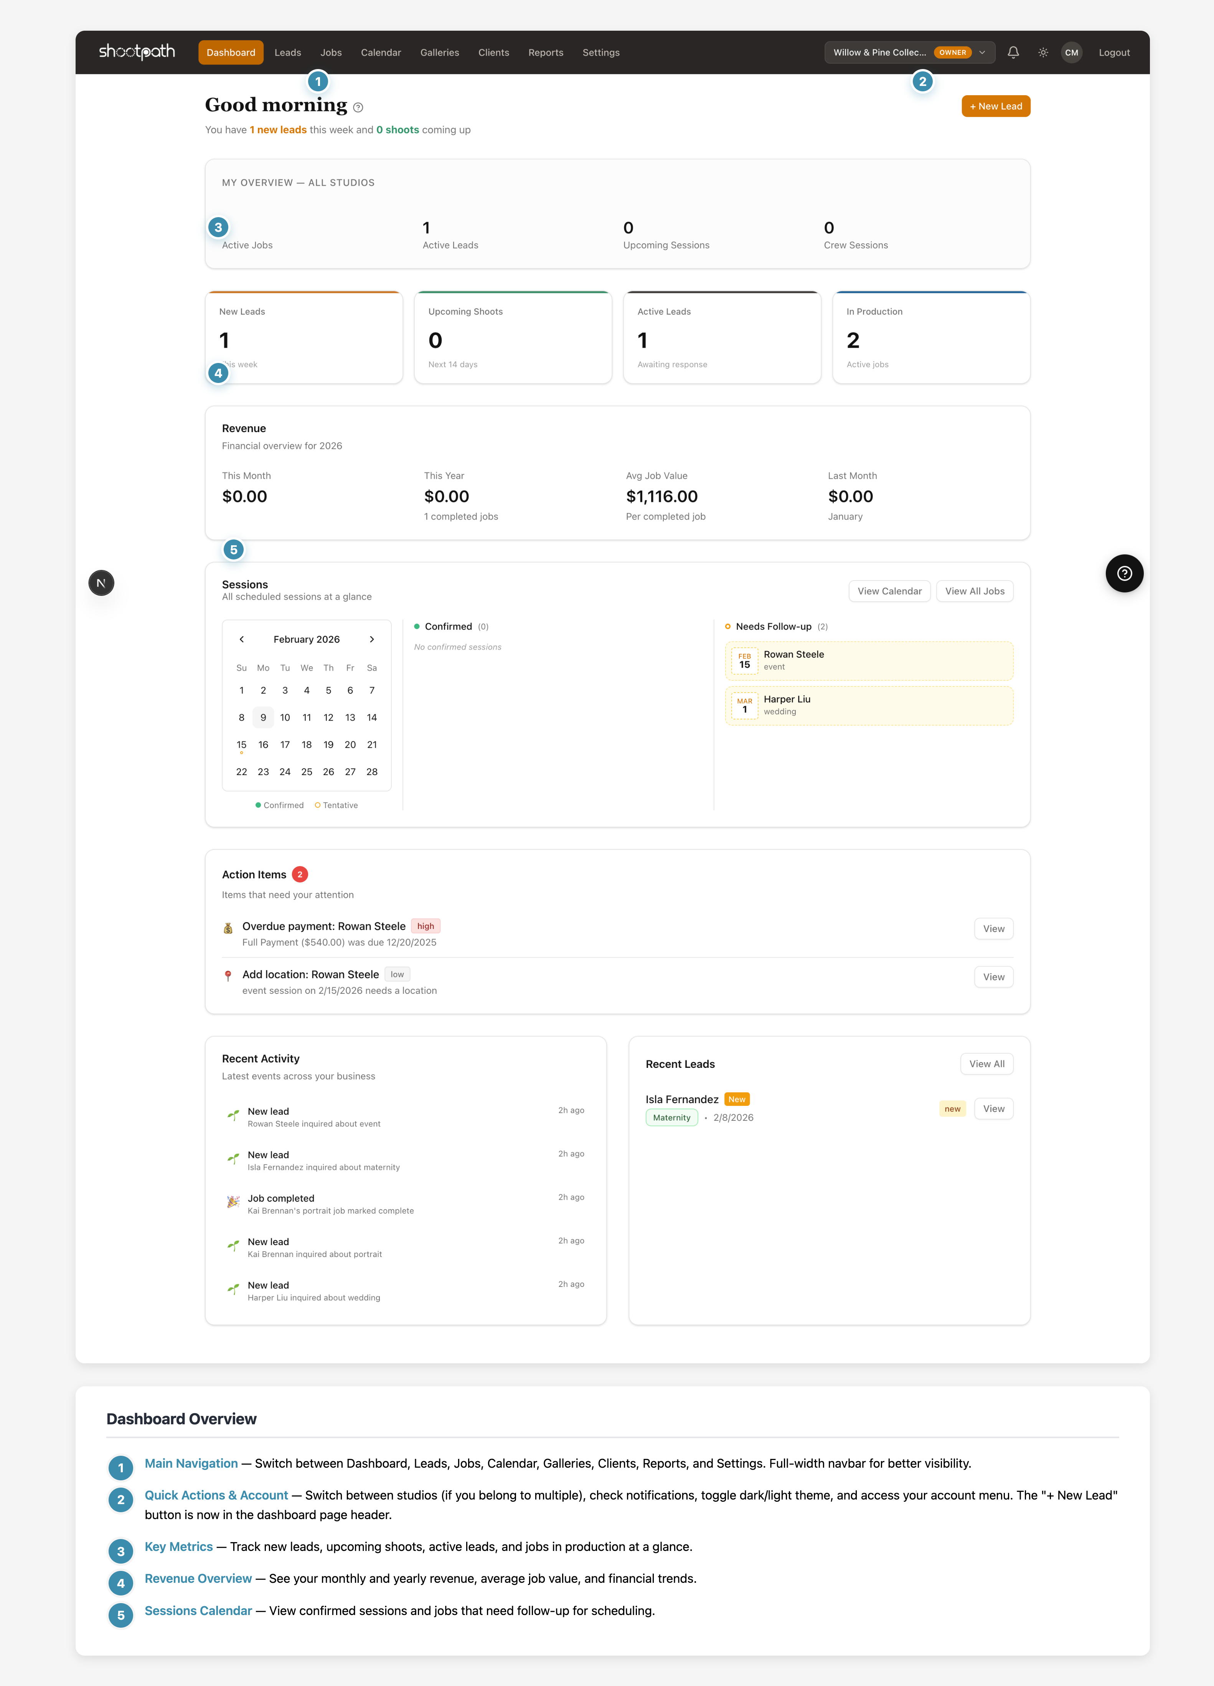Open the CM account avatar menu
This screenshot has height=1686, width=1214.
pyautogui.click(x=1071, y=52)
